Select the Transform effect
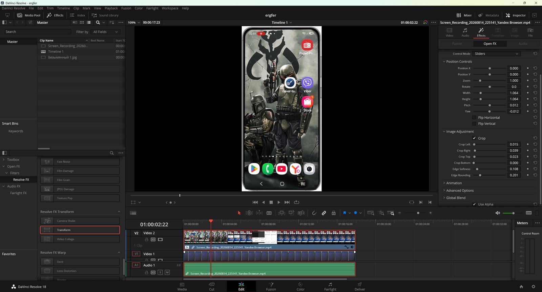The height and width of the screenshot is (292, 542). pos(80,230)
